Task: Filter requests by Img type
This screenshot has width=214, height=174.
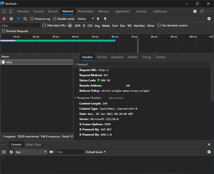Action: [x=97, y=26]
